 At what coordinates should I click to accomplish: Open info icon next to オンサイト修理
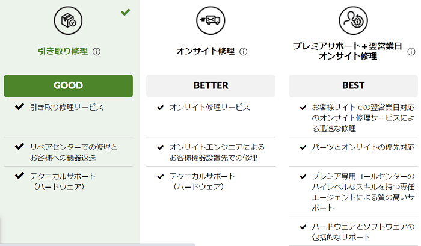pos(243,52)
